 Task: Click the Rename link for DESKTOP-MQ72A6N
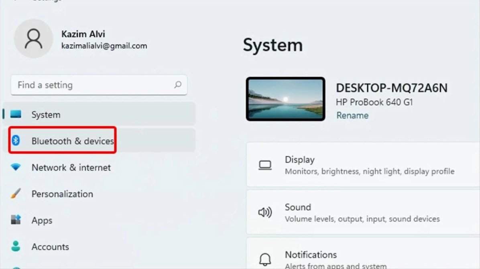click(x=352, y=115)
